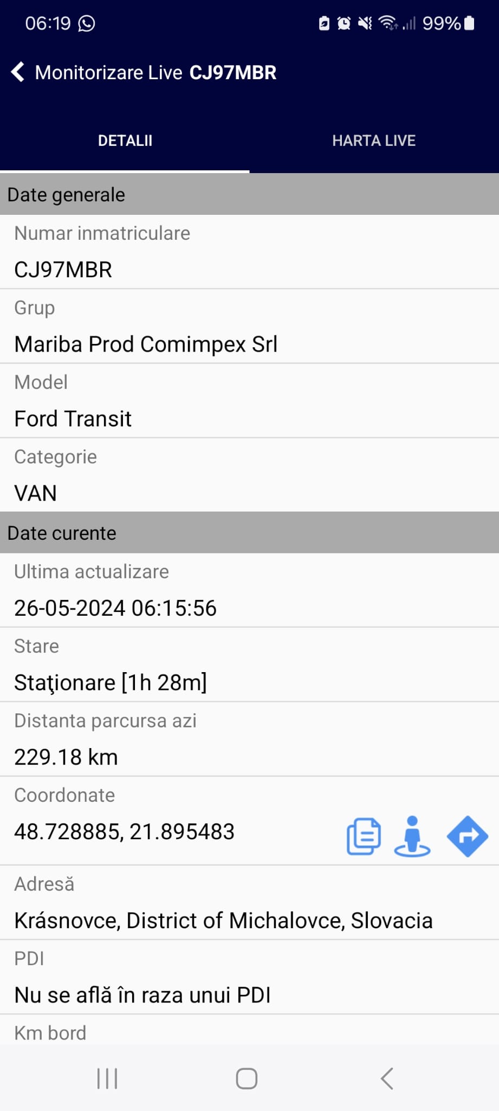Screen dimensions: 499x1111
Task: Tap the Date generale section header
Action: (249, 195)
